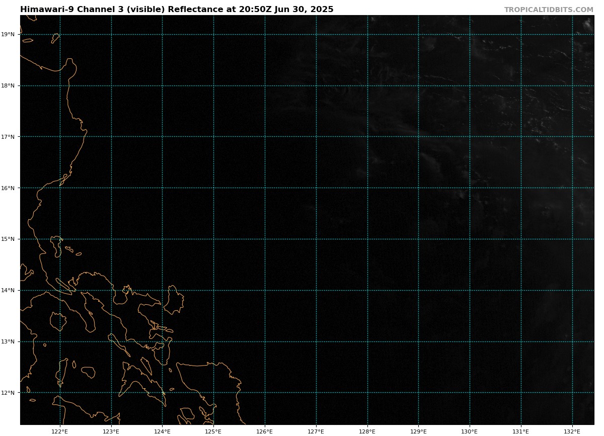Click the 19°N latitude label

(x=8, y=35)
